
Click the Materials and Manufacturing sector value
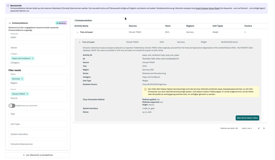154,73
